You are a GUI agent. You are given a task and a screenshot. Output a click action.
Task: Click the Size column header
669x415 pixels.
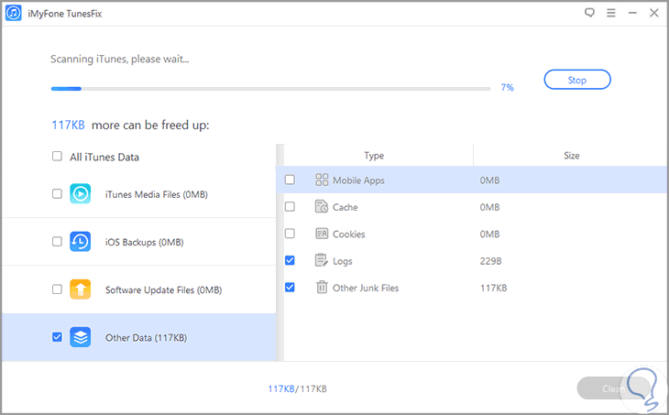tap(571, 156)
